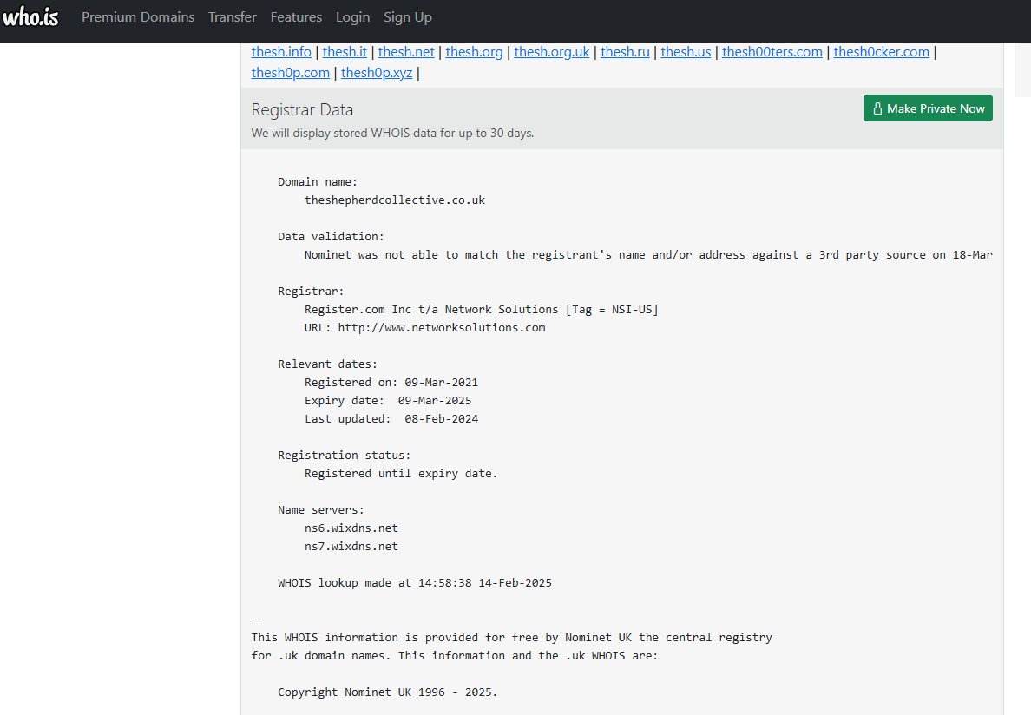Open the thesh.it domain link
The image size is (1031, 715).
click(x=345, y=52)
